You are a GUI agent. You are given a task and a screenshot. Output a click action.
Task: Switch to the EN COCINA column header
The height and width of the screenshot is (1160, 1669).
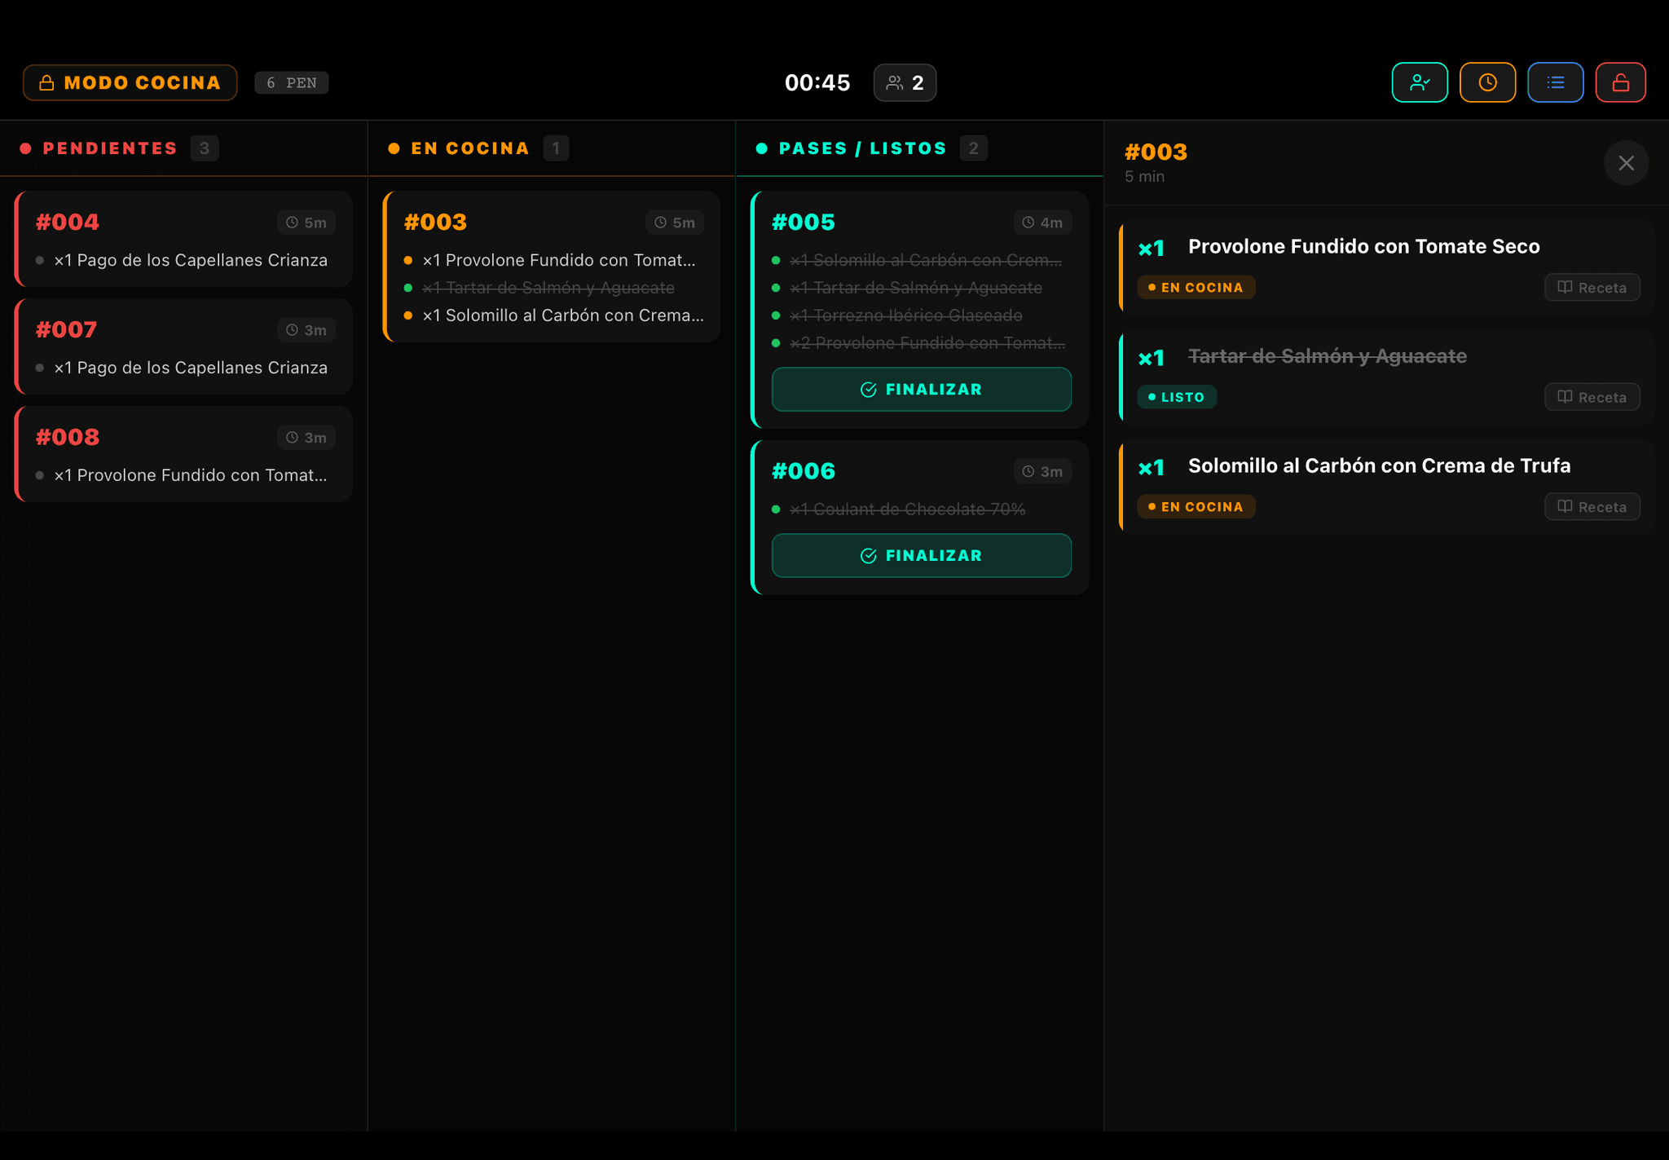tap(470, 148)
